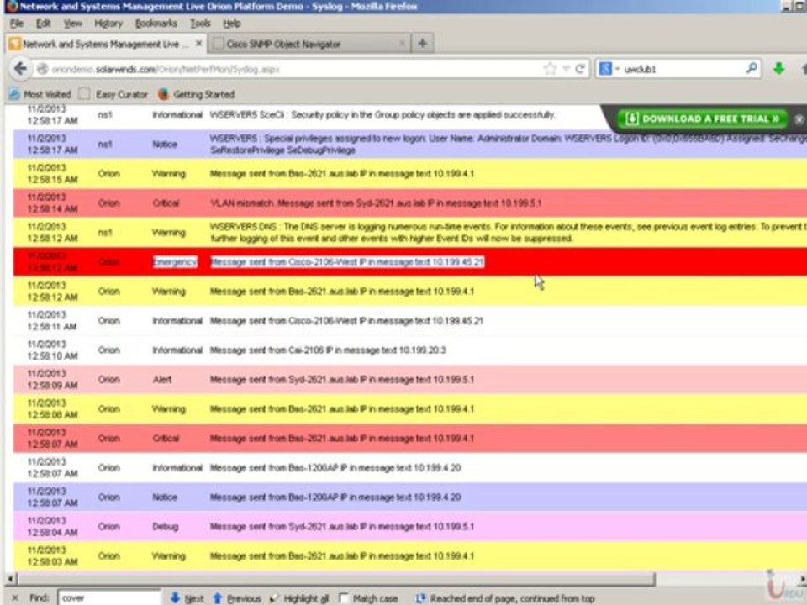
Task: Close the Find bar with X icon
Action: pyautogui.click(x=15, y=597)
